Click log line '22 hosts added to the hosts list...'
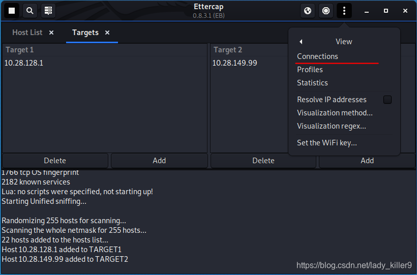417x275 pixels. point(55,240)
